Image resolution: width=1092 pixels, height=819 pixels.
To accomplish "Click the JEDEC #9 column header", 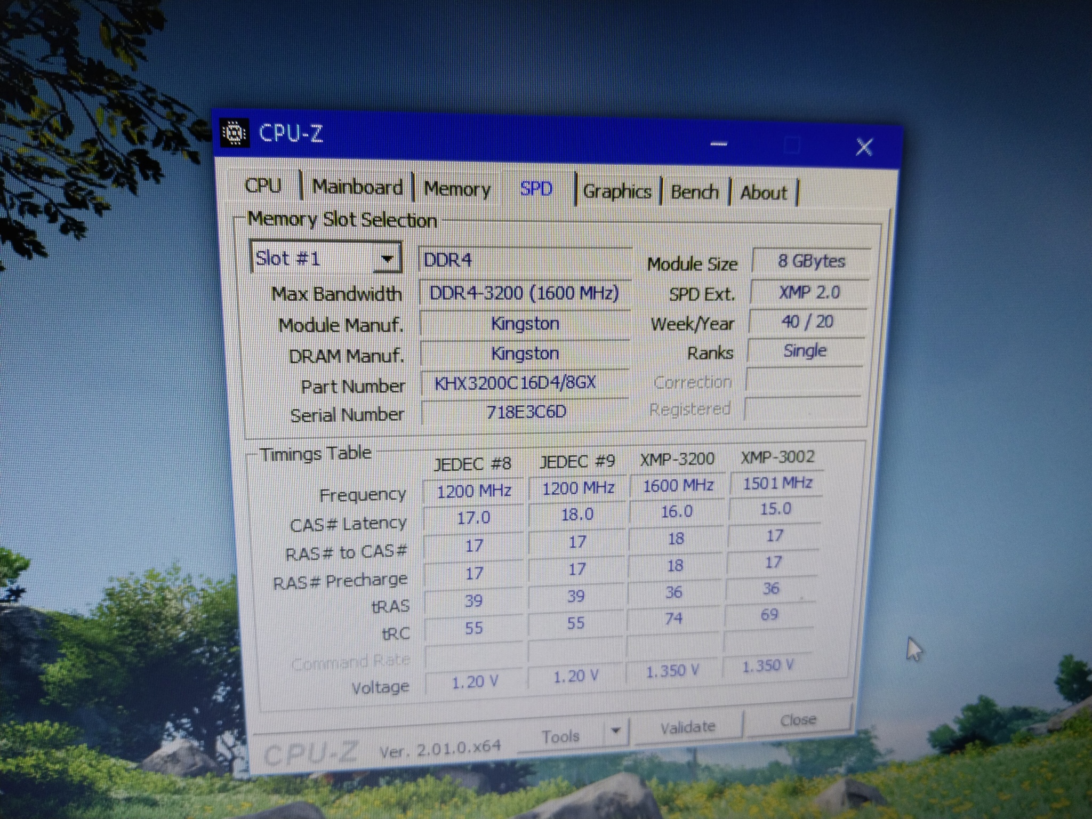I will [x=577, y=462].
